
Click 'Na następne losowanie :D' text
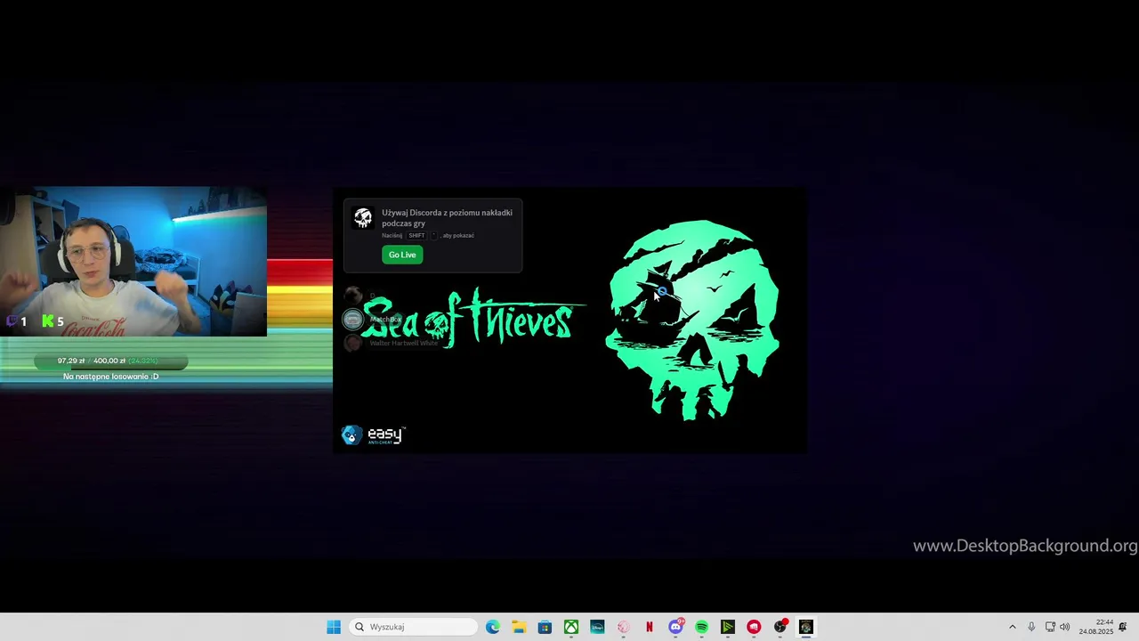click(x=110, y=377)
